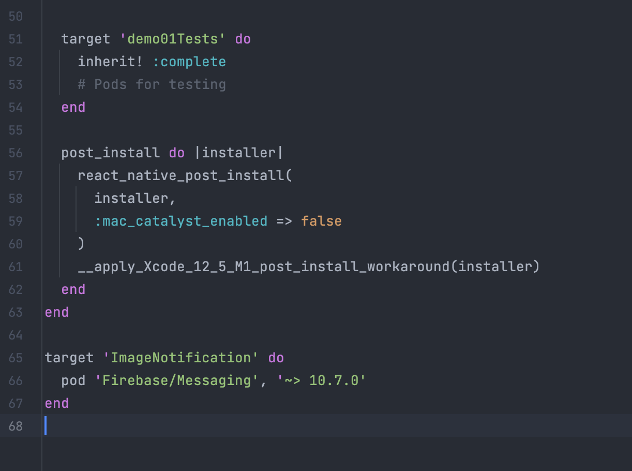
Task: Click post_install on line 56
Action: click(111, 153)
